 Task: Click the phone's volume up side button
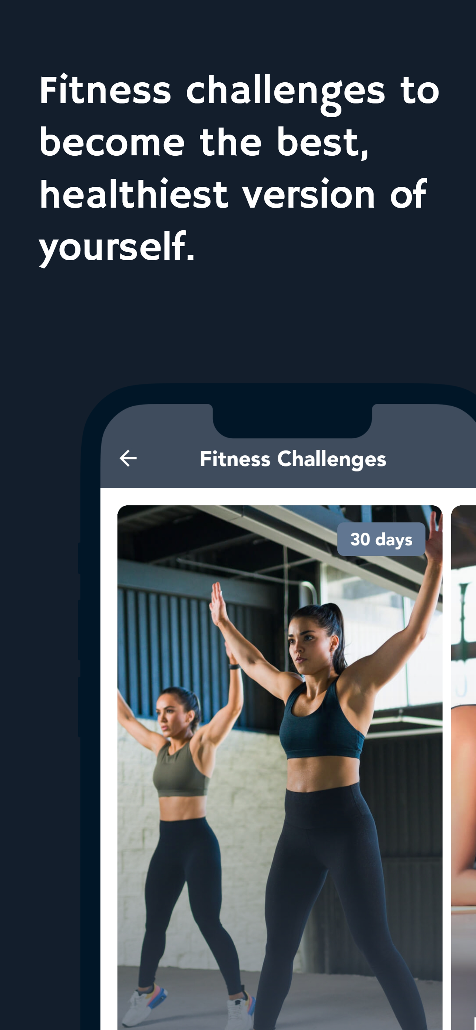coord(79,630)
